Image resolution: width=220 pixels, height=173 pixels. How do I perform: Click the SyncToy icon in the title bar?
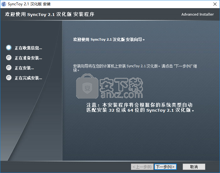(4, 4)
